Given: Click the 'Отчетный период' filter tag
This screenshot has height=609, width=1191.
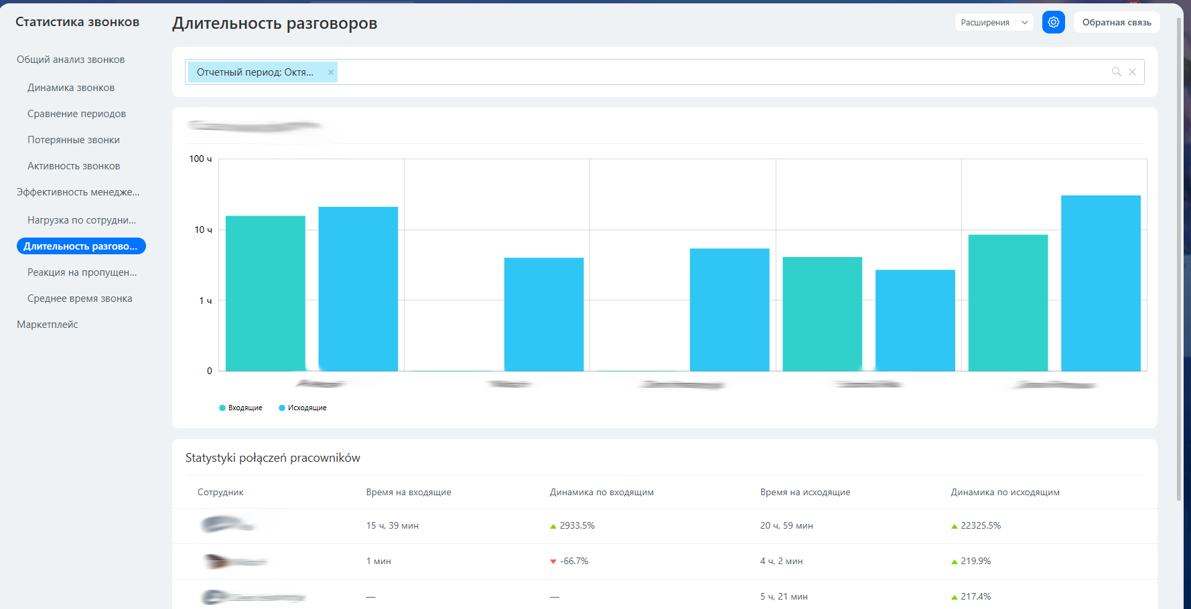Looking at the screenshot, I should coord(255,72).
